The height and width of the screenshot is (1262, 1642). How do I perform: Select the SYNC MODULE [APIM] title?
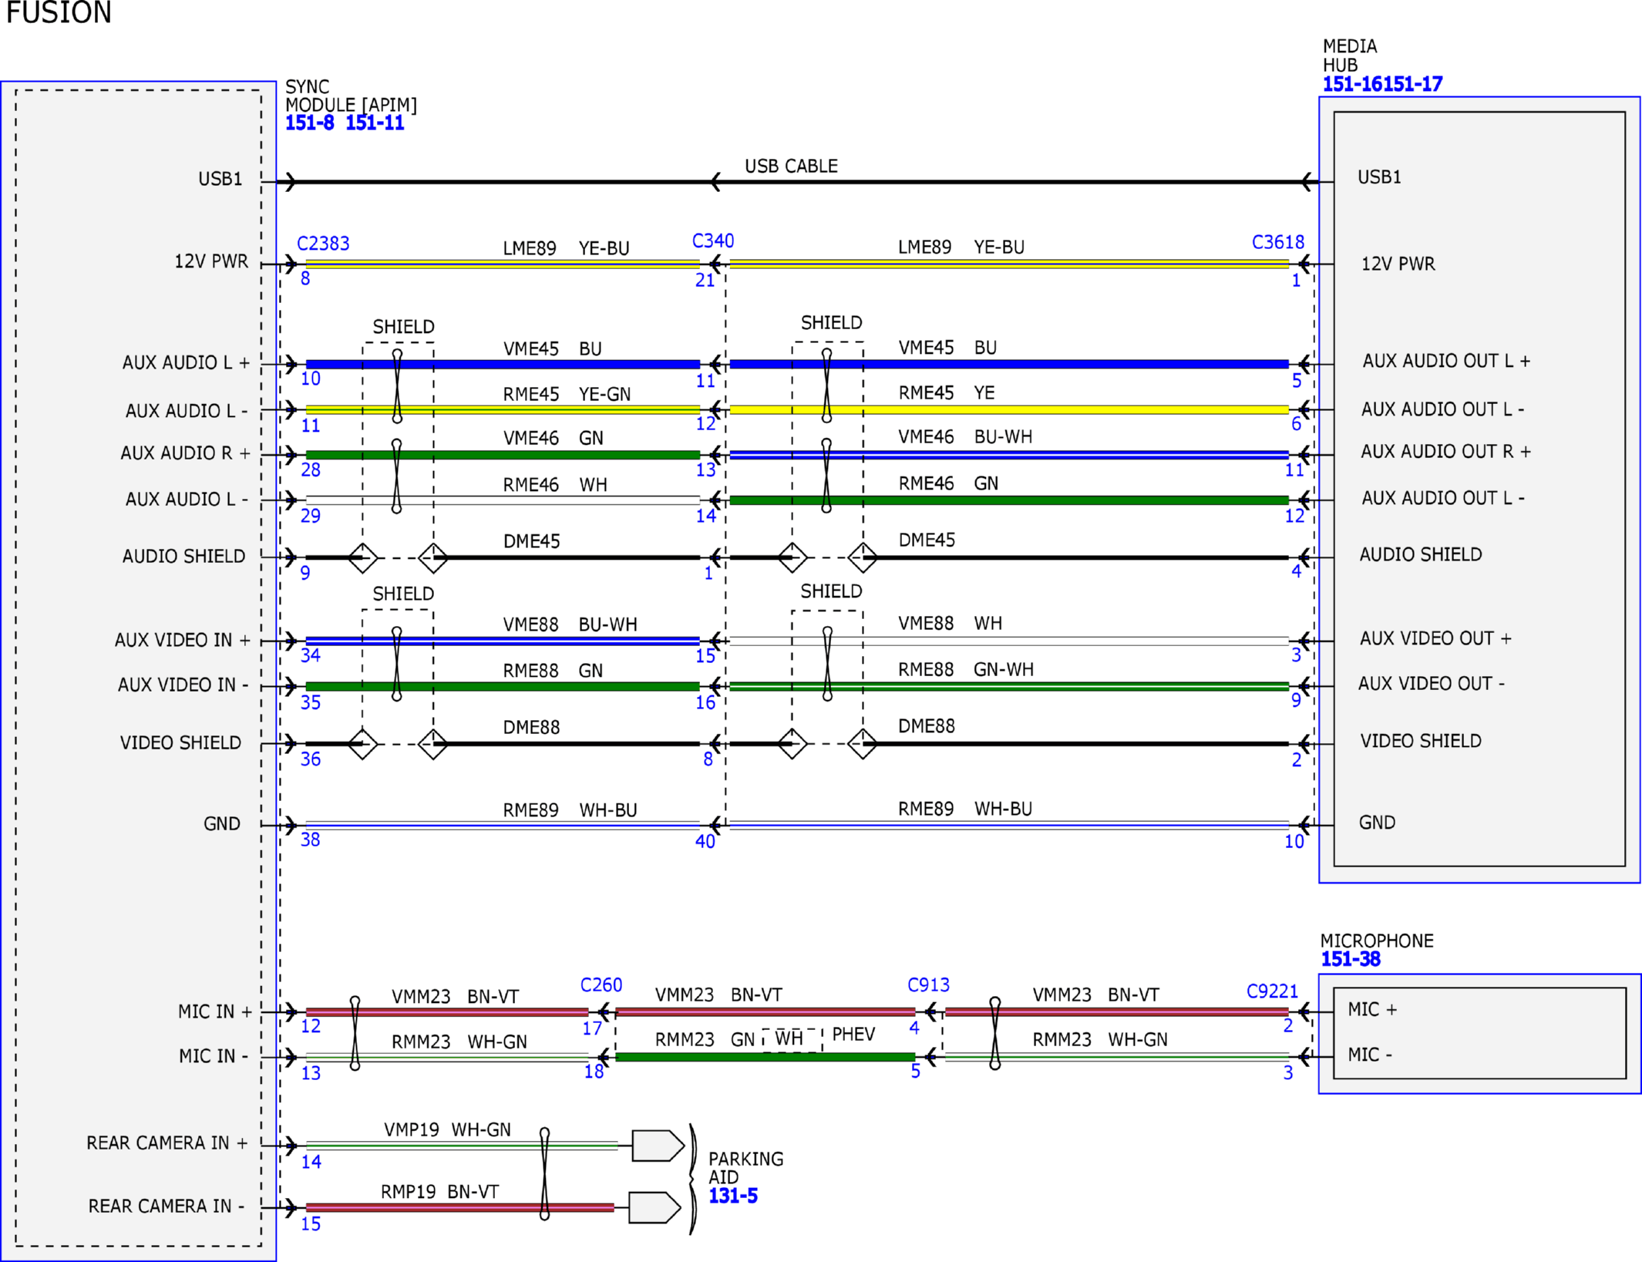tap(351, 96)
